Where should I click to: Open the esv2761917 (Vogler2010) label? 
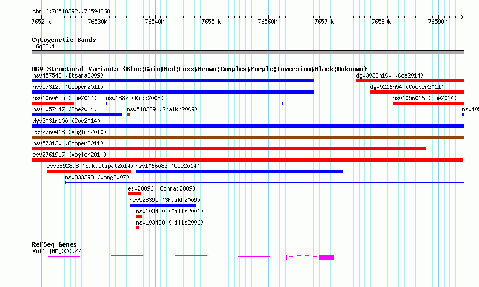[x=69, y=155]
